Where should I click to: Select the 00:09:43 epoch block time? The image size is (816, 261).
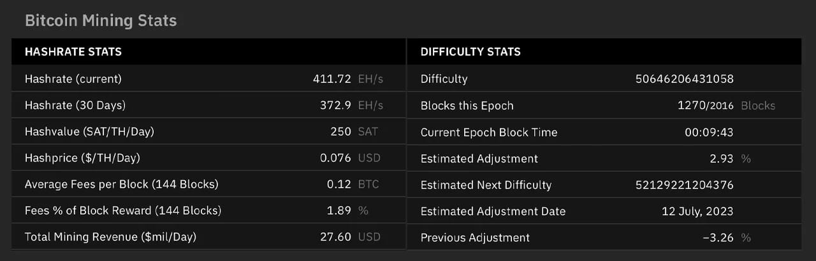click(709, 132)
